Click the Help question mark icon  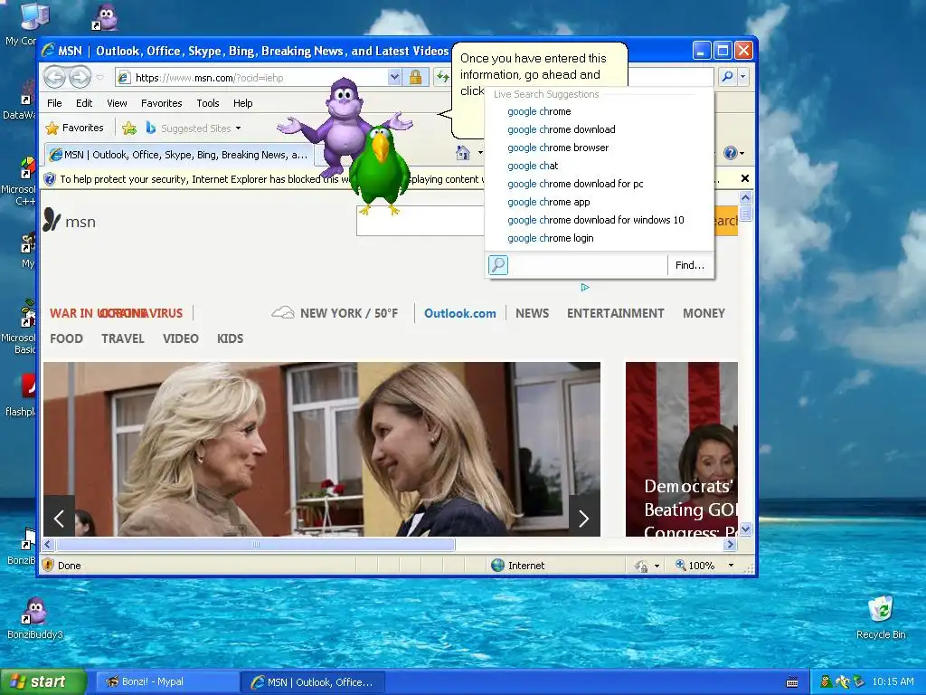point(731,153)
